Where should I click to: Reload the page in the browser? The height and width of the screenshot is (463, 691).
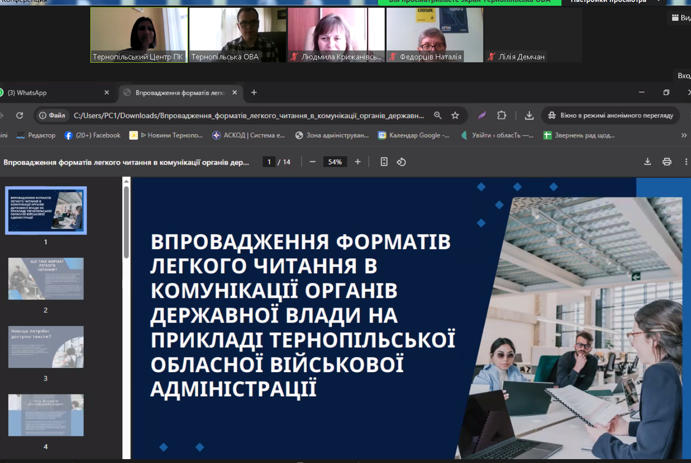[x=19, y=115]
